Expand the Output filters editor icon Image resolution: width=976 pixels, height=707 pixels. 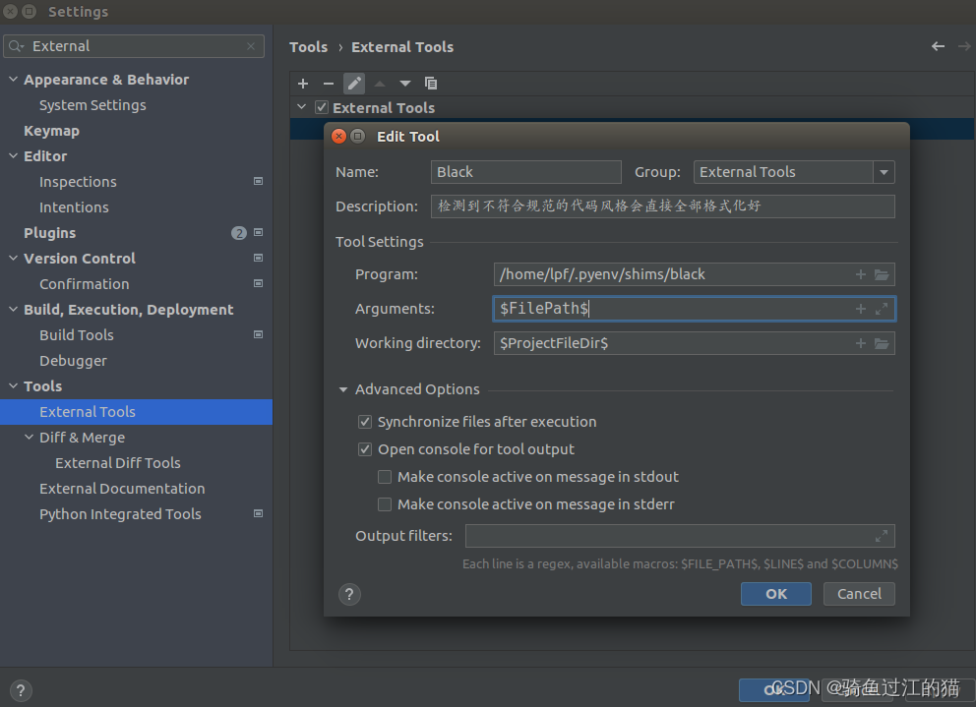pyautogui.click(x=882, y=536)
